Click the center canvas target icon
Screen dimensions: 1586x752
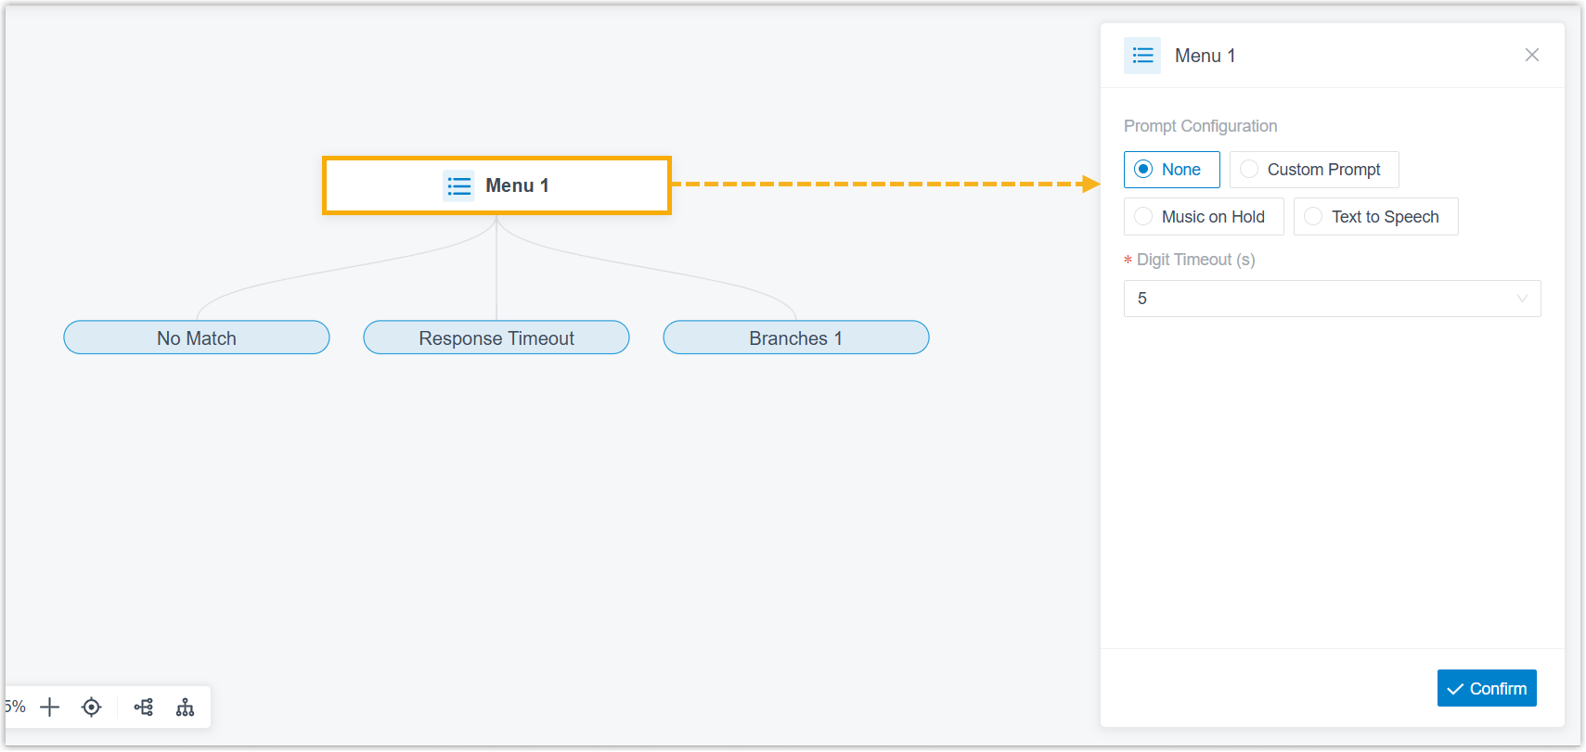(91, 707)
